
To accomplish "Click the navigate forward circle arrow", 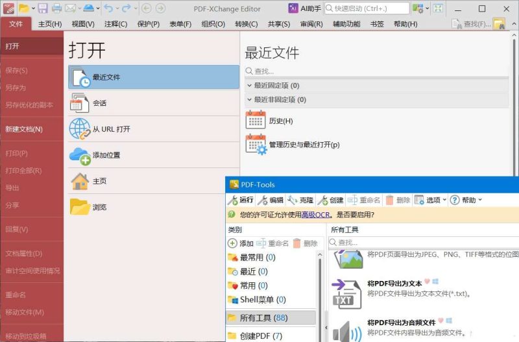I will click(160, 8).
